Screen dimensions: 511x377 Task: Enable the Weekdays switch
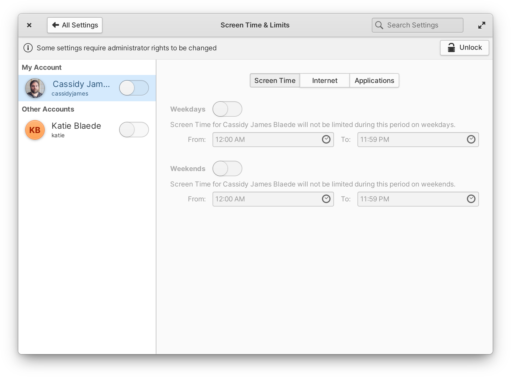227,109
